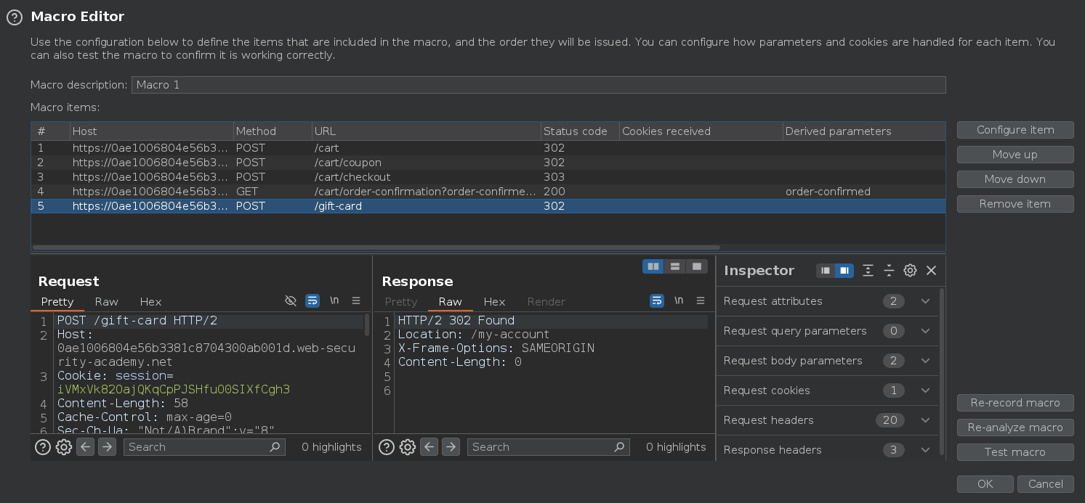Collapse all Inspector sections icon
This screenshot has width=1085, height=503.
point(889,271)
